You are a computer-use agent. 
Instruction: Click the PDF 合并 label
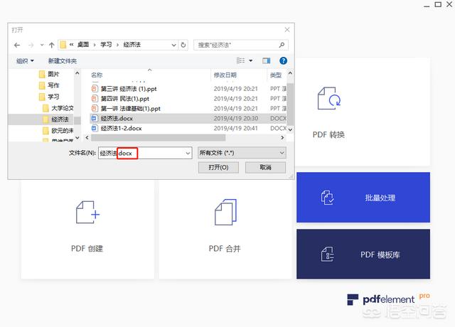[225, 249]
